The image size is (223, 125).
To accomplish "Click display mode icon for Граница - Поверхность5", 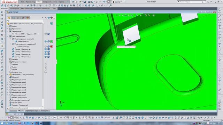I will [48, 54].
